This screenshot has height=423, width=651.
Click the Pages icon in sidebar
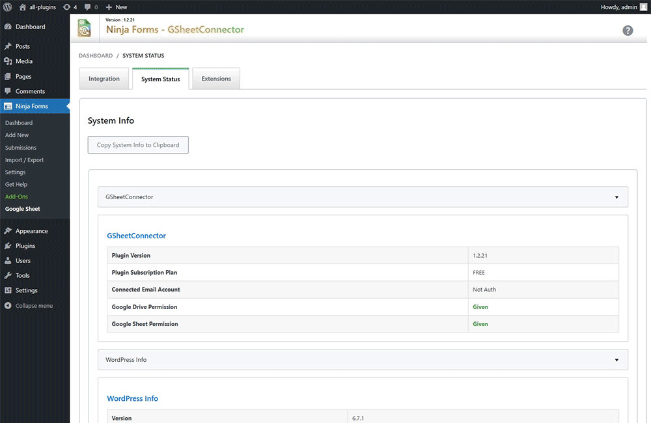click(8, 76)
